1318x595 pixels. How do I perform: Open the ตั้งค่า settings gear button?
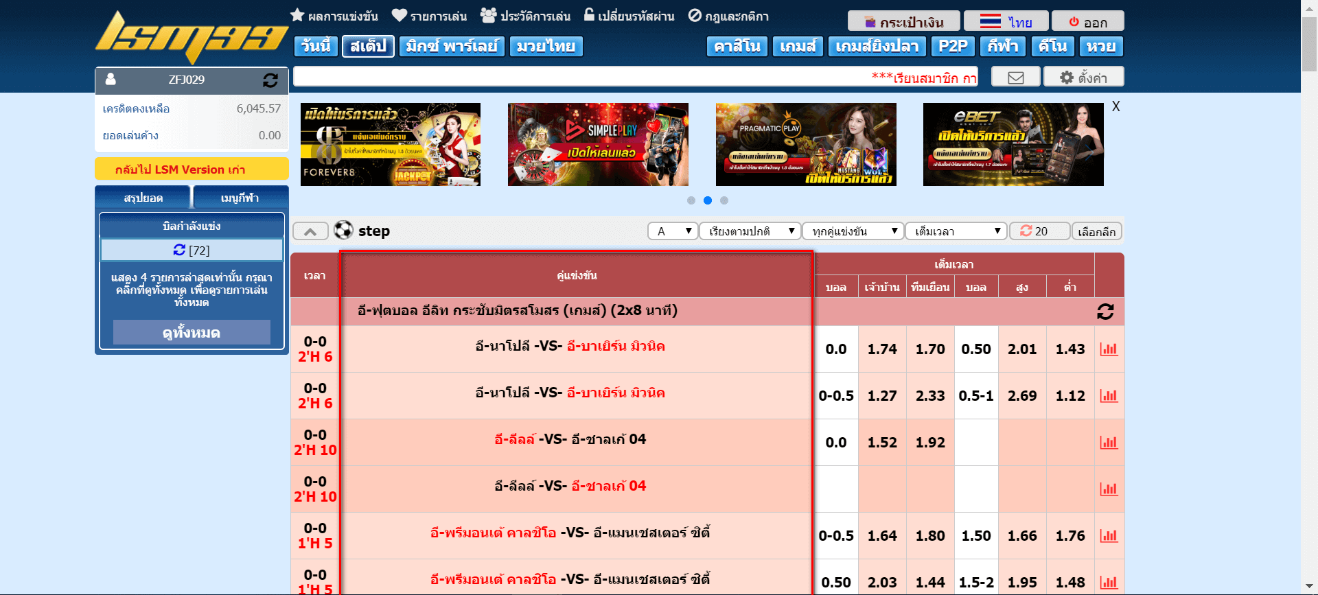[x=1083, y=78]
